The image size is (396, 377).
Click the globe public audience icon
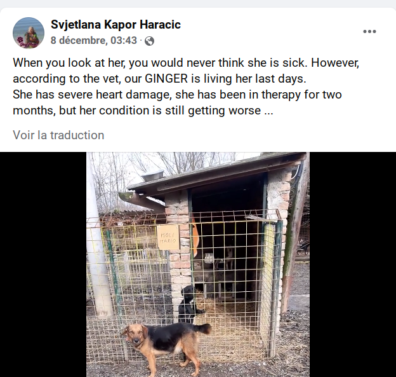coord(150,41)
